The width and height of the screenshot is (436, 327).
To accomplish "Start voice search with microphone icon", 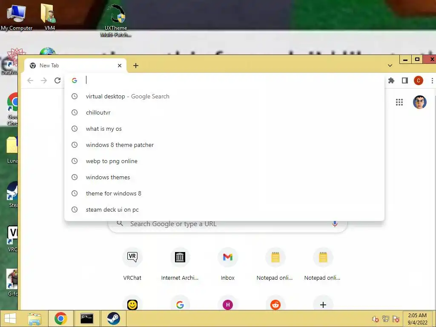I will (x=335, y=224).
